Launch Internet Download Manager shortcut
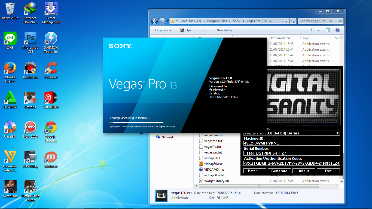The image size is (372, 209). [30, 13]
